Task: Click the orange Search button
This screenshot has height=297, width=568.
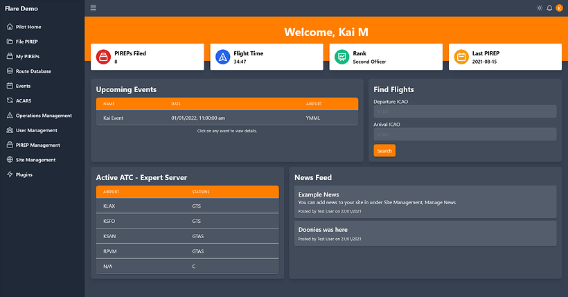Action: coord(384,151)
